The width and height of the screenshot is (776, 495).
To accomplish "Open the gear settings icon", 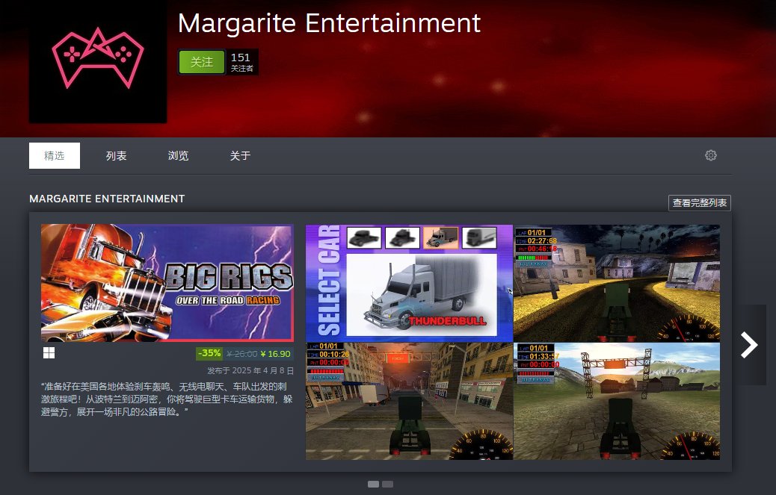I will click(x=710, y=155).
